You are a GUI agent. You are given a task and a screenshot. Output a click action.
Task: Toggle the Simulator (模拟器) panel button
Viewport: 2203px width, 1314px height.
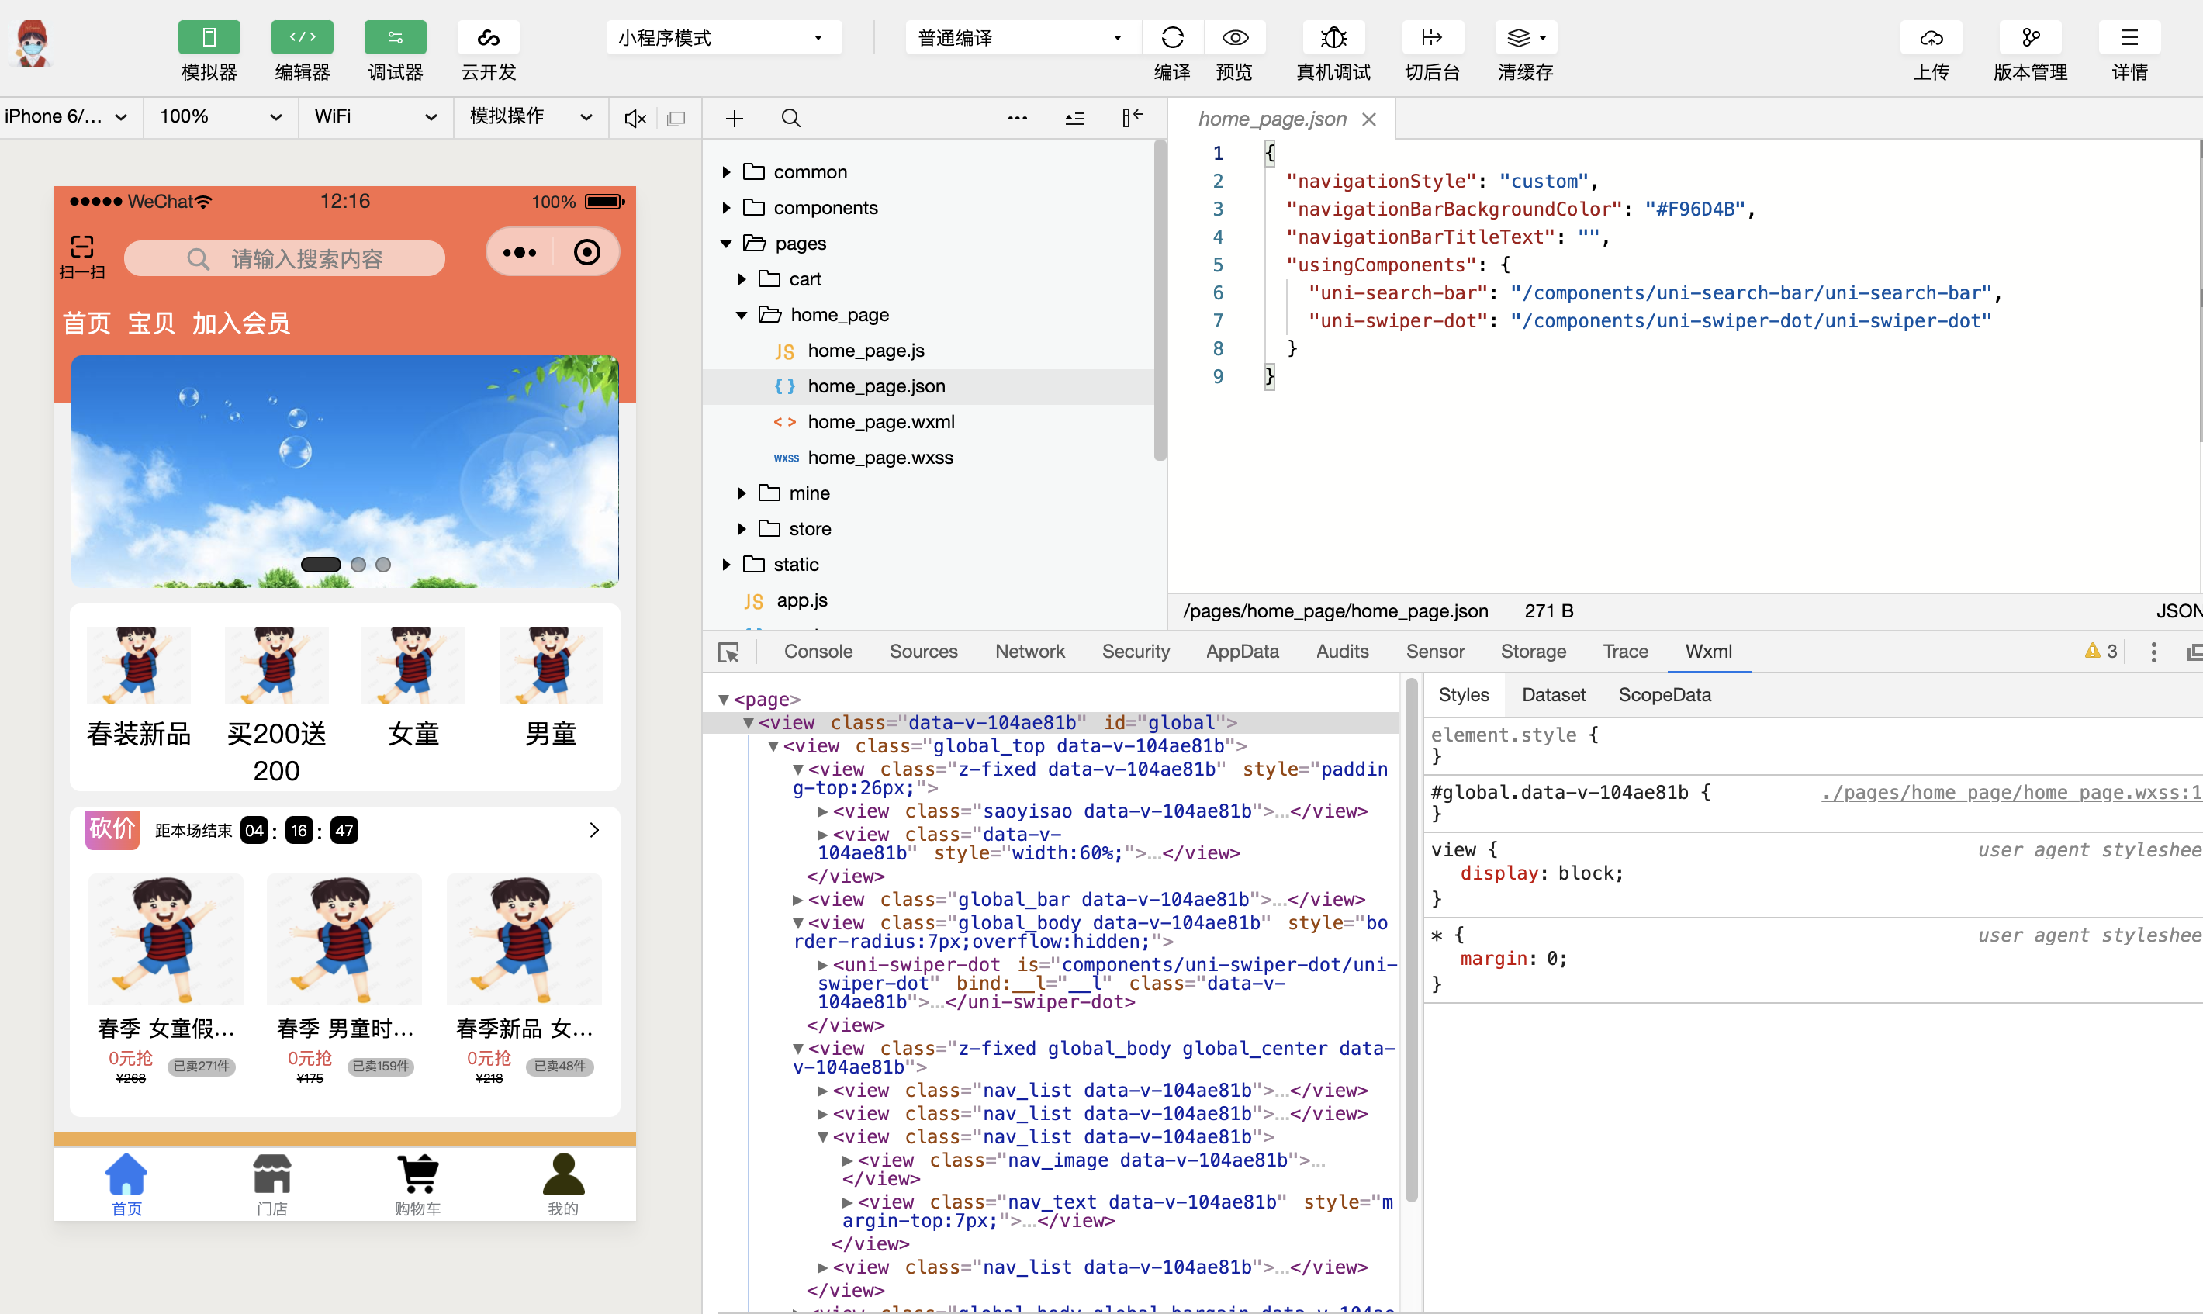click(x=209, y=37)
